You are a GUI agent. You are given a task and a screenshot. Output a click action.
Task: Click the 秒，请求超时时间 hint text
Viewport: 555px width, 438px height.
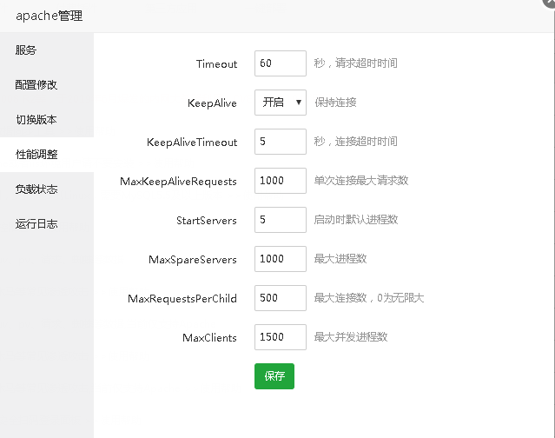point(356,63)
